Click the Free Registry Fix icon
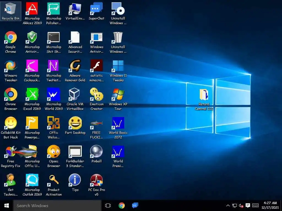This screenshot has width=282, height=211. [11, 156]
